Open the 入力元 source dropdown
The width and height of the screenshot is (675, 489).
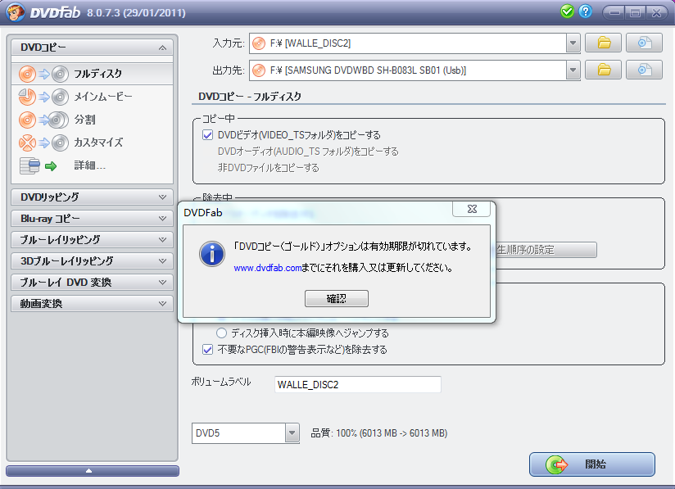pyautogui.click(x=573, y=43)
